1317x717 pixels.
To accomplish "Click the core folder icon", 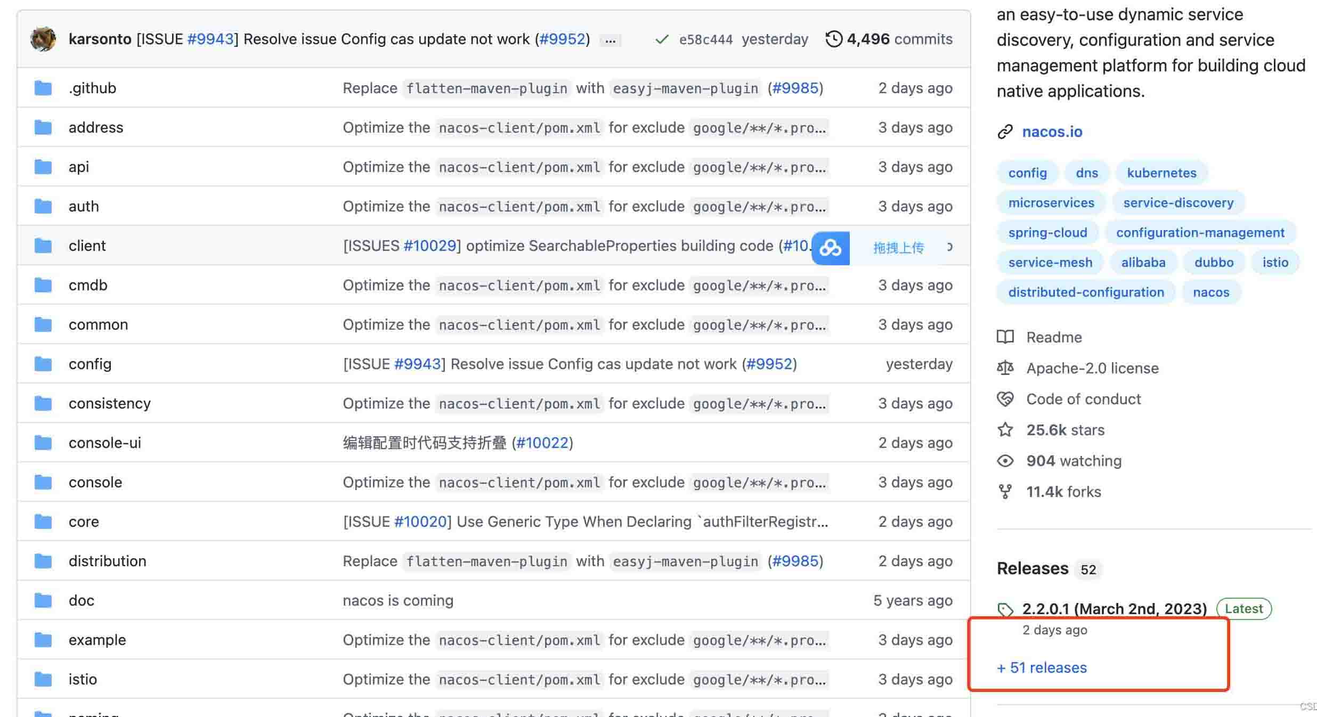I will (x=43, y=522).
